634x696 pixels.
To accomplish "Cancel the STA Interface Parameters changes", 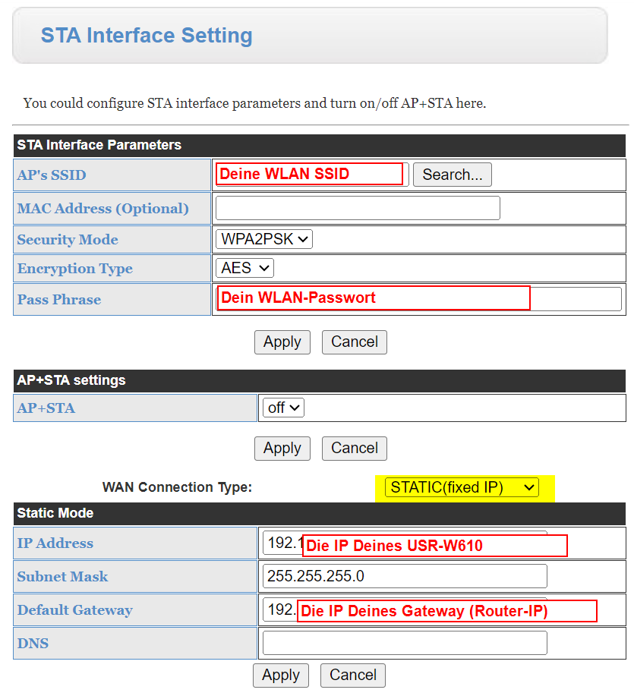I will tap(355, 342).
